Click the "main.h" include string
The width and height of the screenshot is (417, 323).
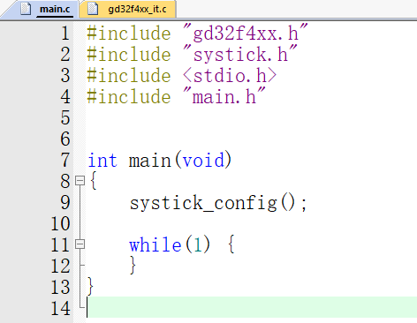point(224,96)
